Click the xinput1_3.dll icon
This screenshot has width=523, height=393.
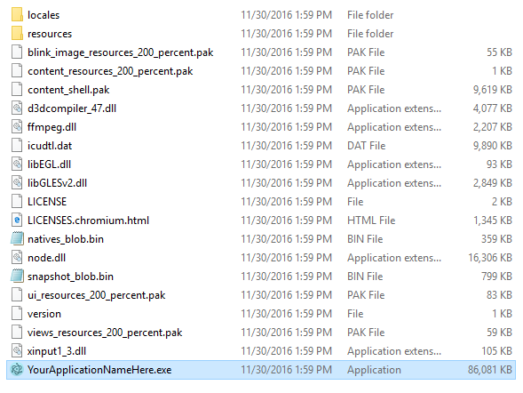17,351
